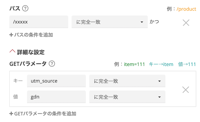The height and width of the screenshot is (122, 200).
Task: Remove the path condition with the X icon
Action: click(186, 23)
